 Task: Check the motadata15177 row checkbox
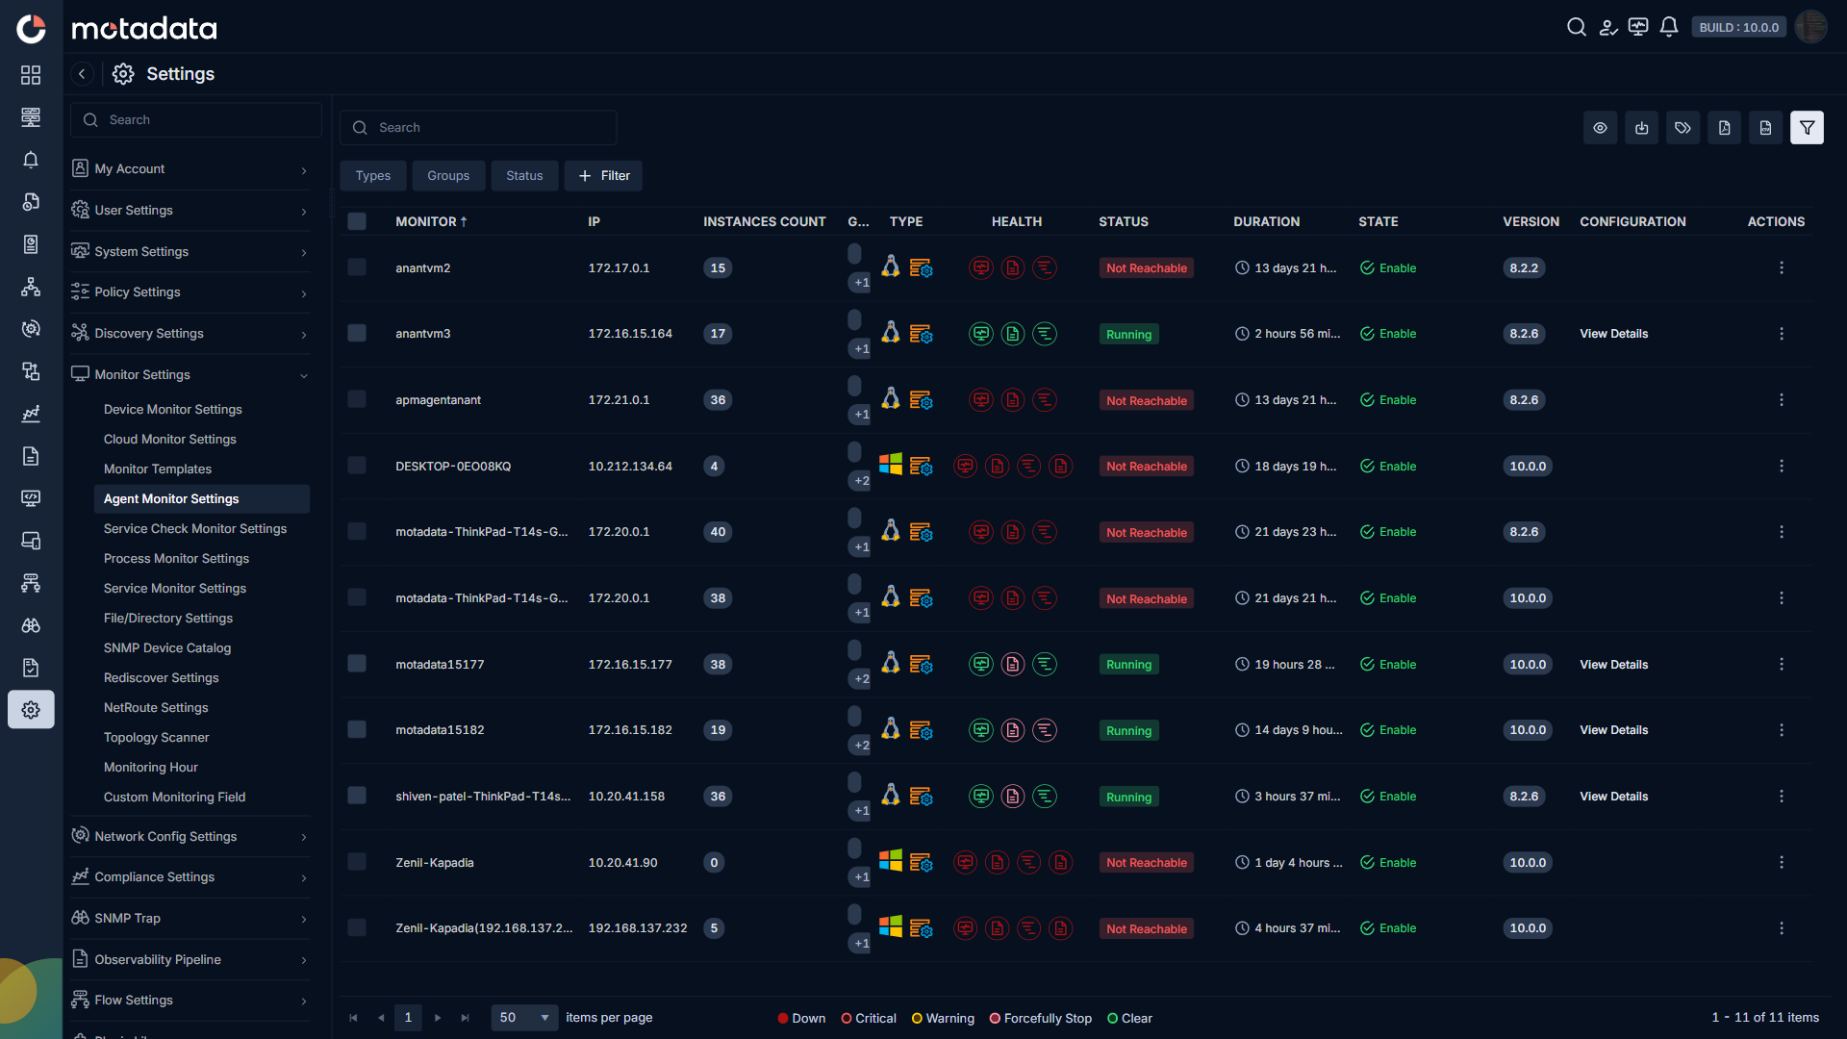coord(357,665)
